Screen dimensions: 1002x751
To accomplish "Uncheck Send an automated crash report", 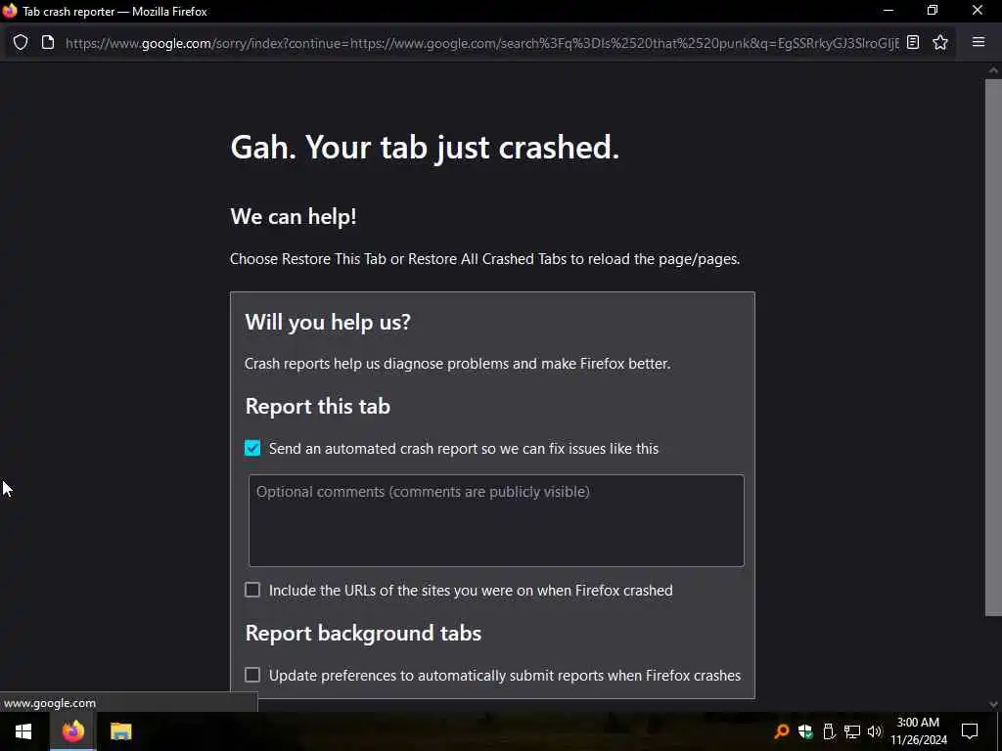I will (x=252, y=448).
